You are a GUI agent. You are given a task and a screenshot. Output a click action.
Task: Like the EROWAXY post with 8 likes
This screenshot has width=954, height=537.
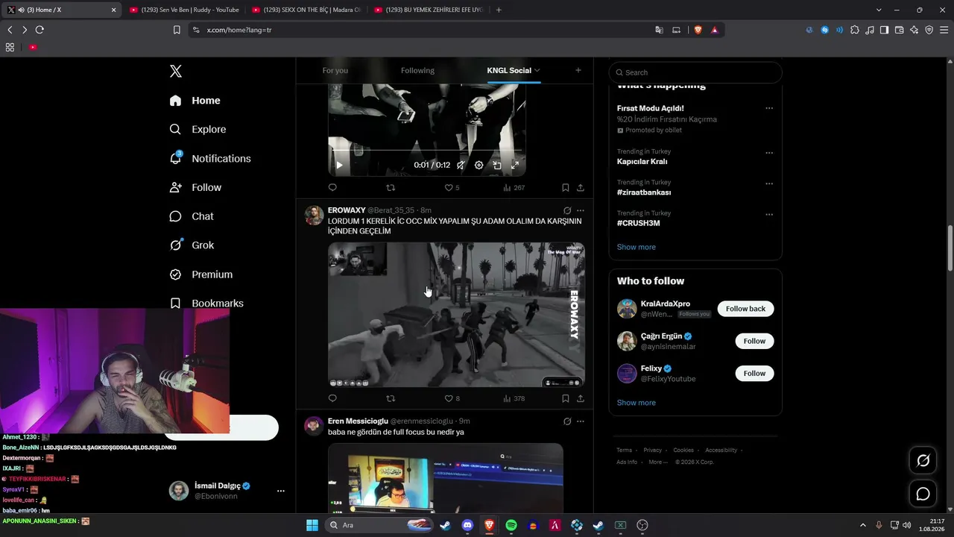click(452, 398)
